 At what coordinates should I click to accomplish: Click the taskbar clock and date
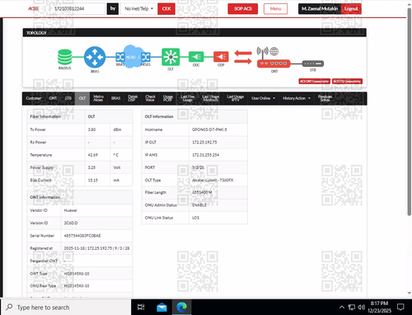click(379, 307)
